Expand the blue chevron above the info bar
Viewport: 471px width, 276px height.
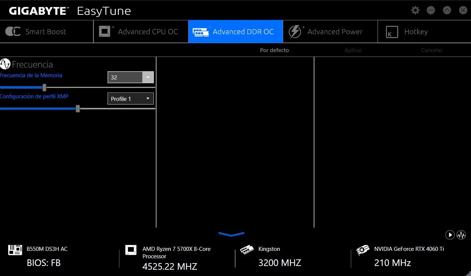pos(231,234)
